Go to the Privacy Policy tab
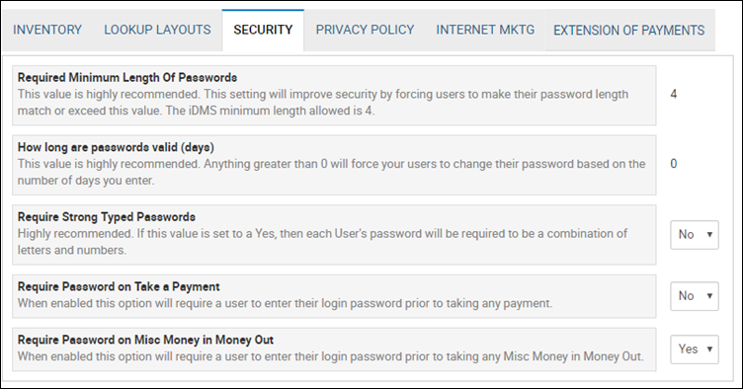The width and height of the screenshot is (743, 389). (x=365, y=30)
